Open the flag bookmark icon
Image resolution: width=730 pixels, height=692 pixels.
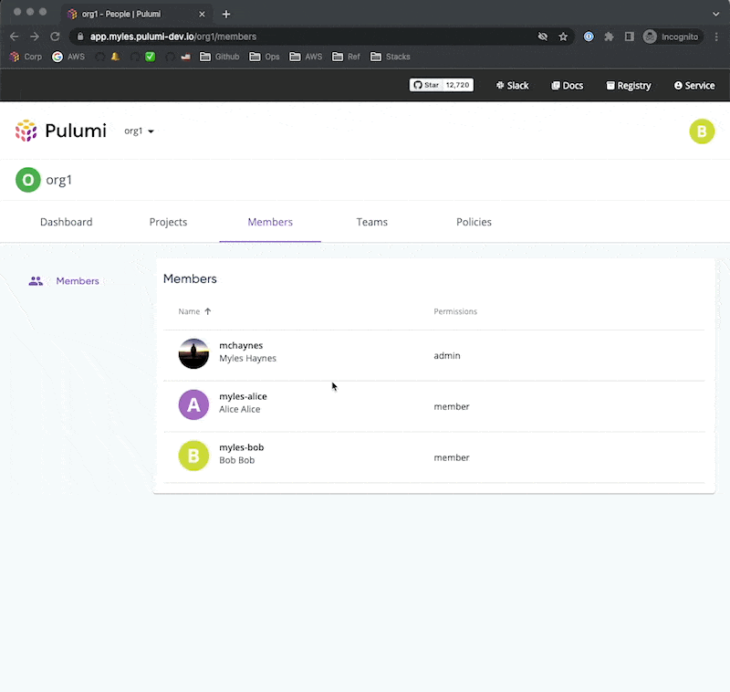(x=185, y=57)
